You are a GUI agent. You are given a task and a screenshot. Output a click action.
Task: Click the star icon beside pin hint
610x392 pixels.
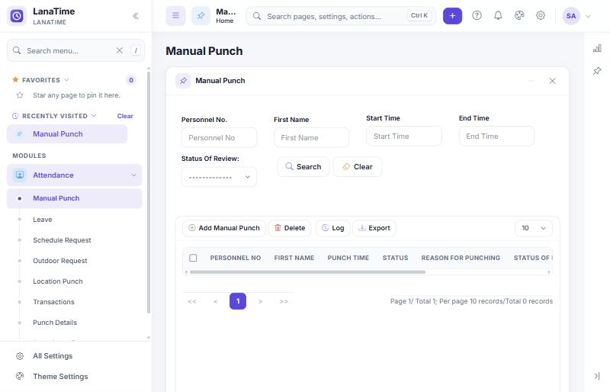coord(20,95)
